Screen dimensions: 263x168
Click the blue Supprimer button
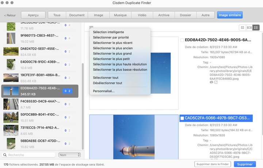[x=245, y=164]
